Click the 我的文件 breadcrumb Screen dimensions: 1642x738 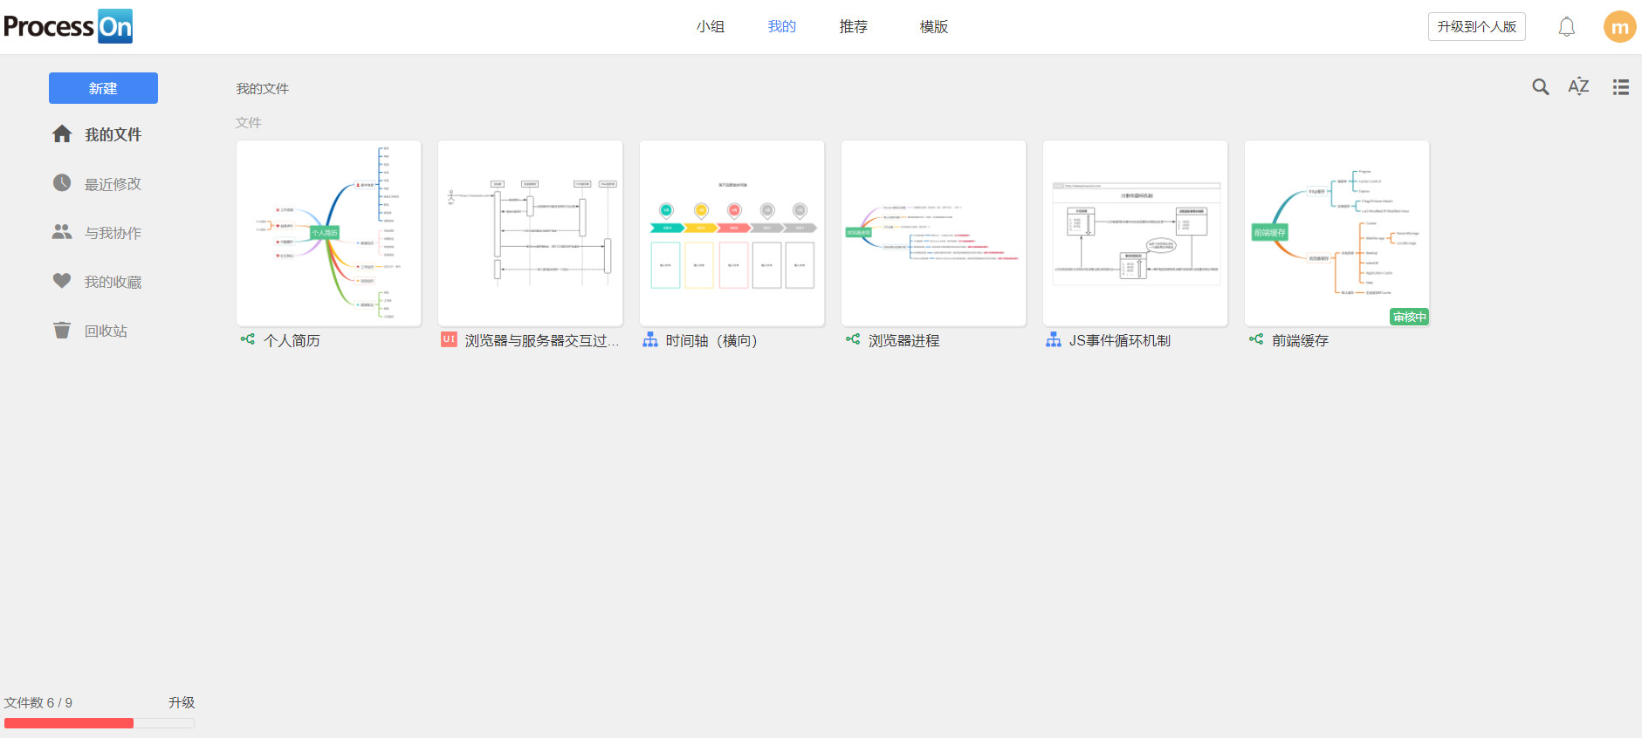point(263,88)
